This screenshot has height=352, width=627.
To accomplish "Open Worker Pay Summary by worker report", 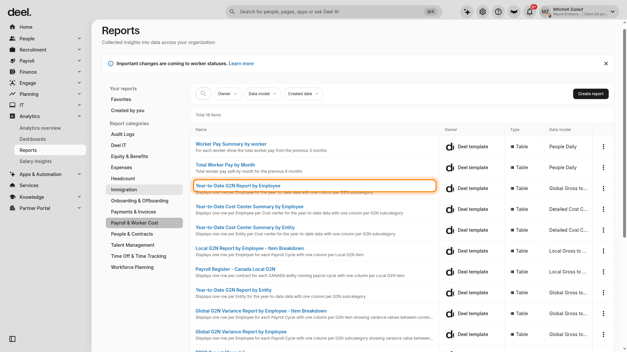I will [231, 144].
